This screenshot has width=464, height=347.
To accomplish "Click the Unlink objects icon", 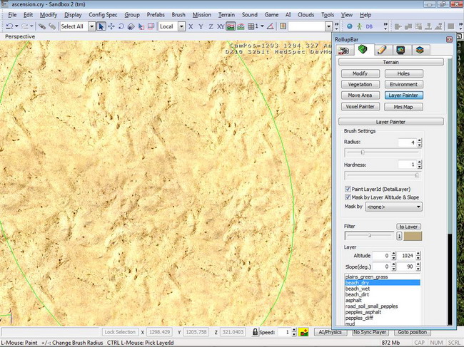I will click(x=52, y=26).
